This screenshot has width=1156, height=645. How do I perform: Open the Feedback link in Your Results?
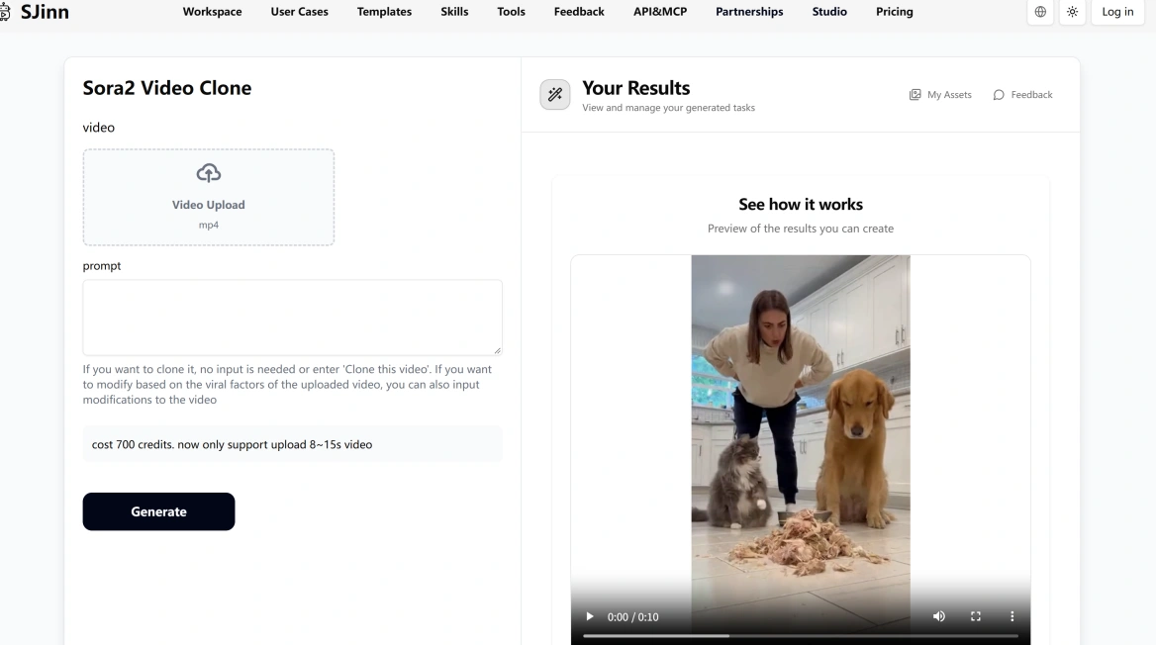pos(1022,94)
